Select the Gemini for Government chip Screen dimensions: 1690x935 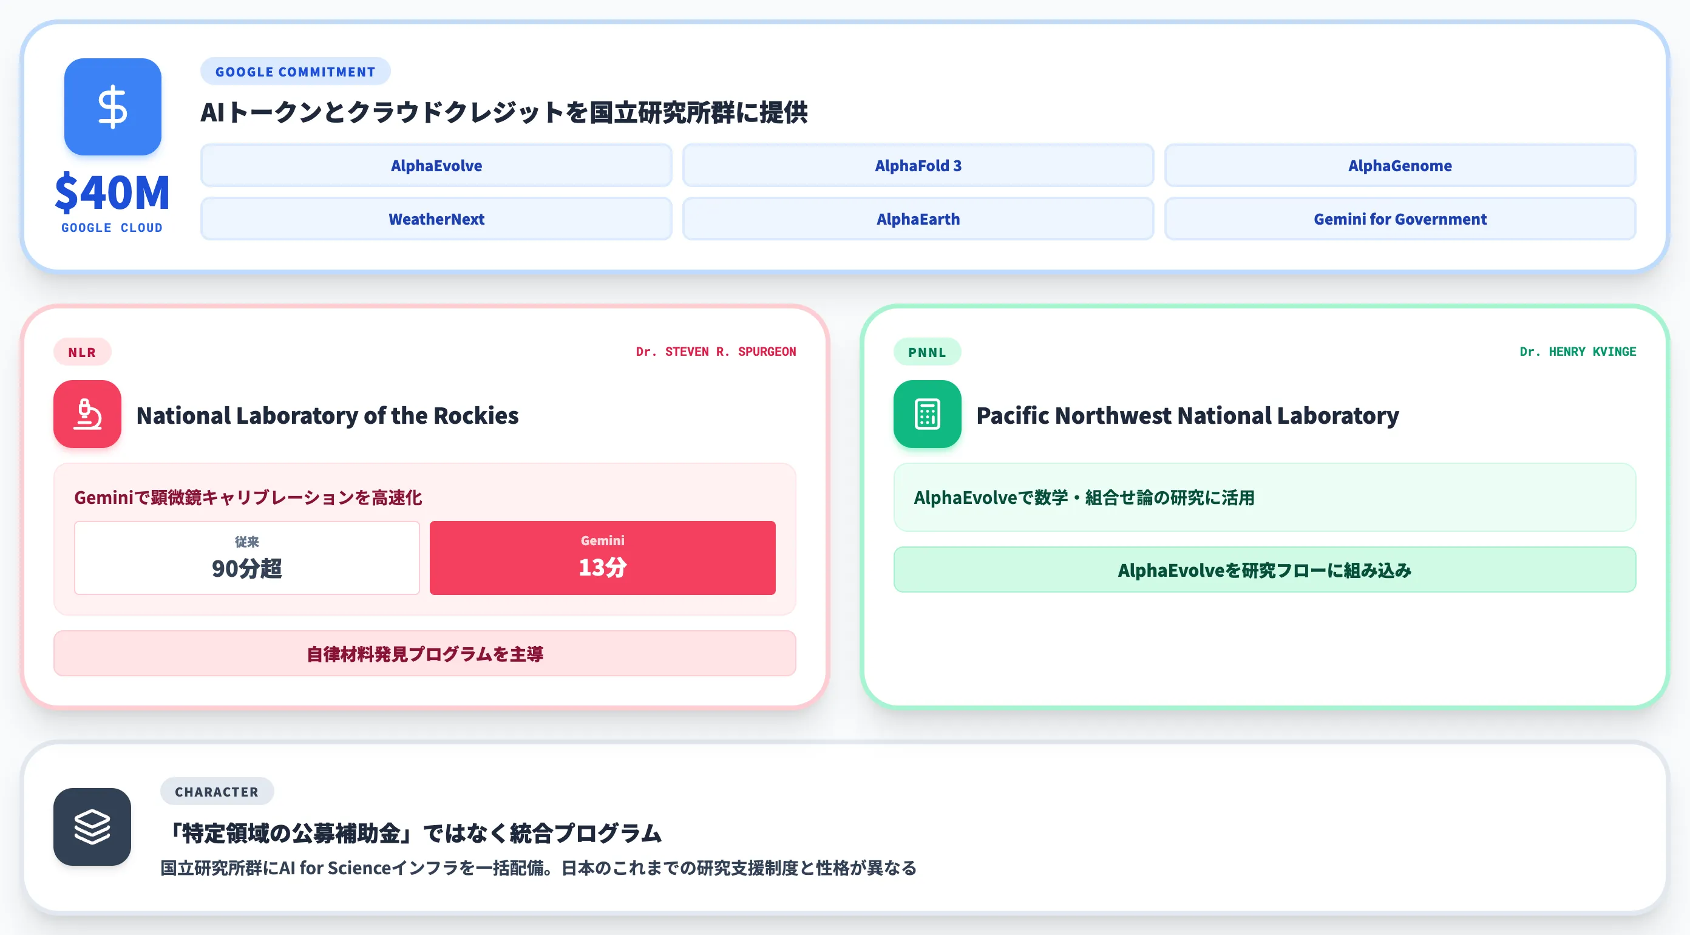click(1400, 219)
